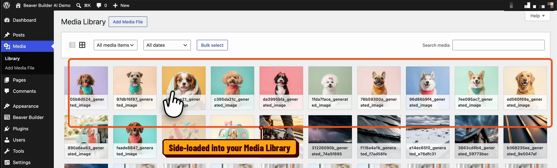The image size is (557, 168).
Task: Open the 3663cd8b4 house image thumbnail
Action: [x=476, y=137]
